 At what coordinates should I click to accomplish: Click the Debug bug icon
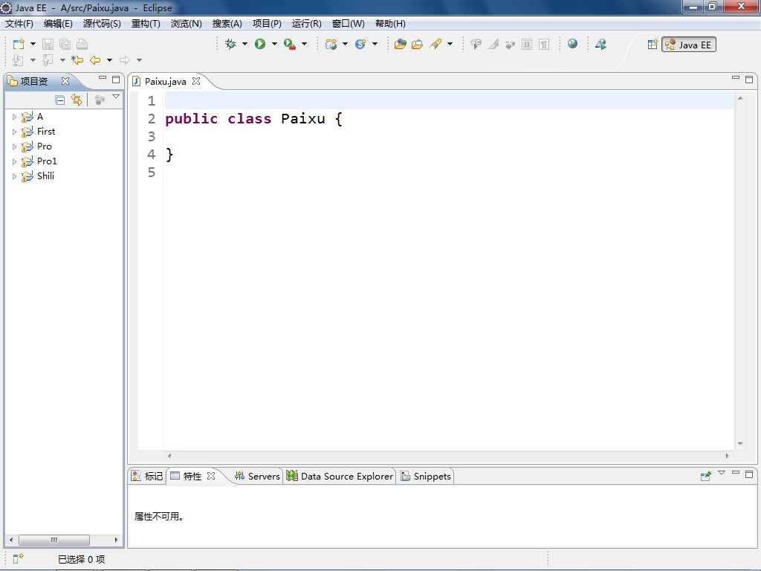pos(230,44)
